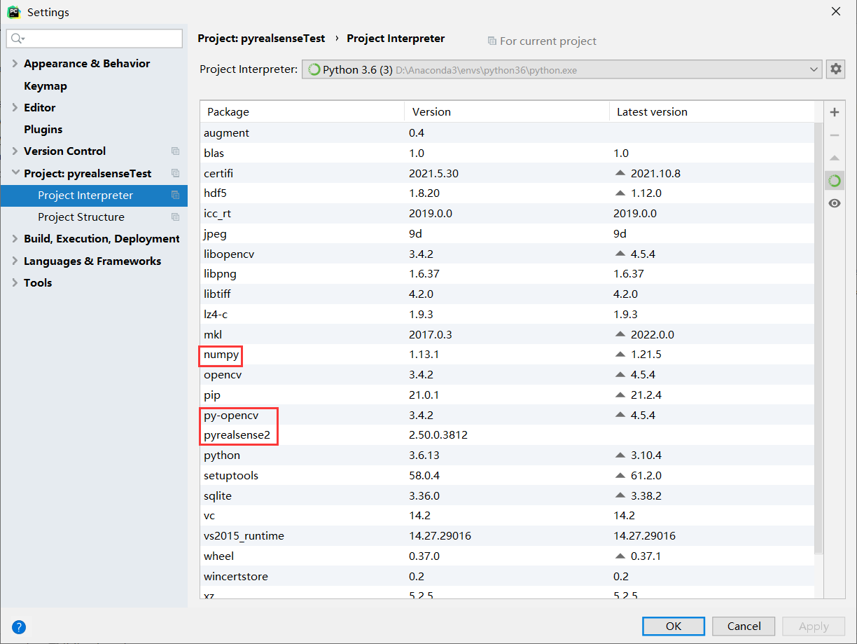The image size is (857, 644).
Task: Click the upgrade arrow beside numpy 1.21.5
Action: pos(619,354)
